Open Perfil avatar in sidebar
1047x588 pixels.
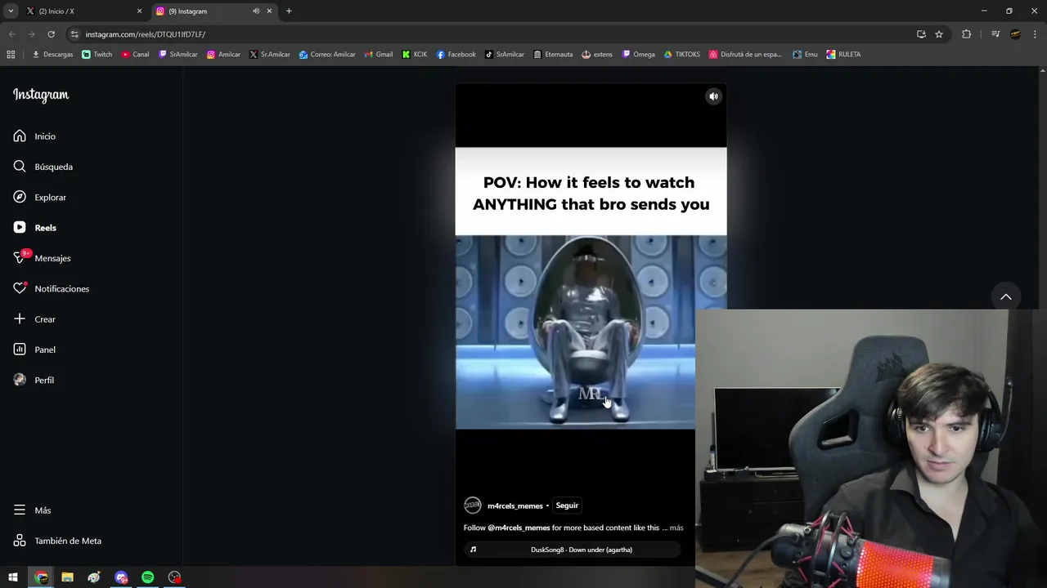20,380
